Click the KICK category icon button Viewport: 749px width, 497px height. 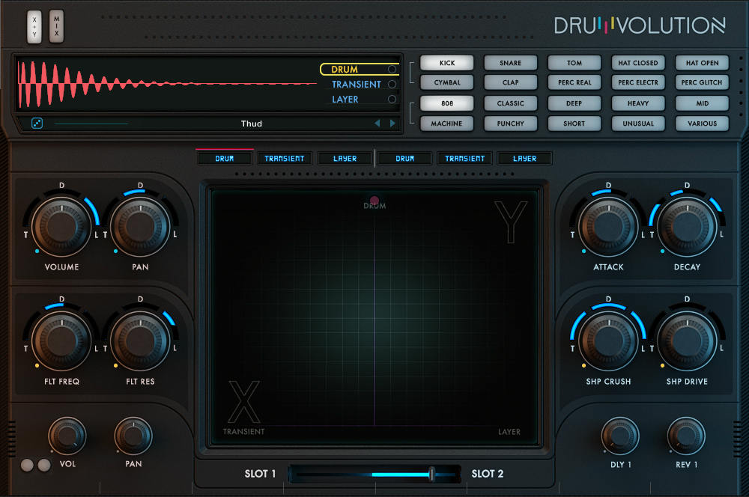[446, 62]
